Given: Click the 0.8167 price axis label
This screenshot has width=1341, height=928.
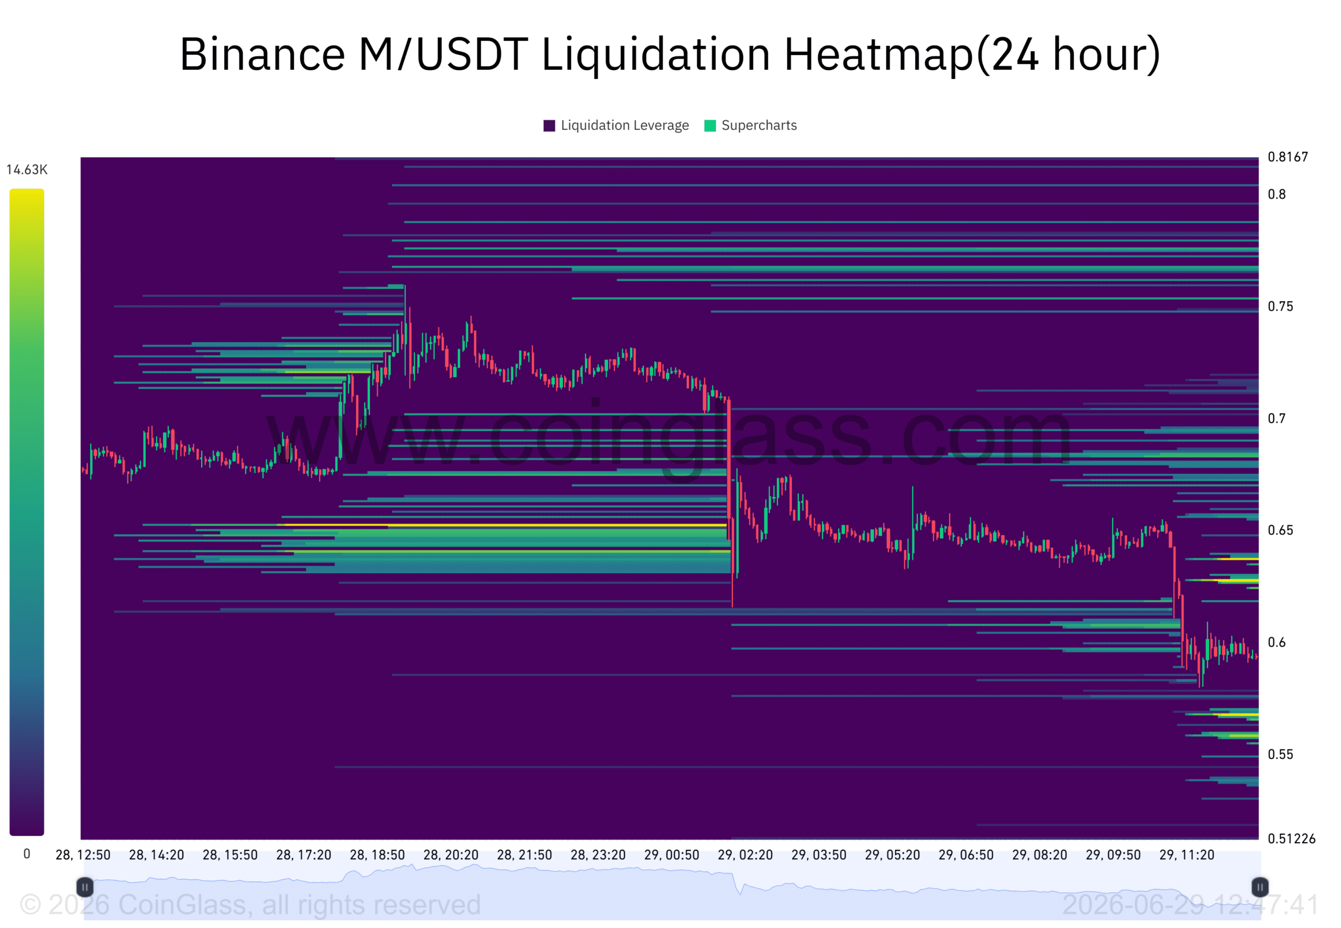Looking at the screenshot, I should 1288,157.
